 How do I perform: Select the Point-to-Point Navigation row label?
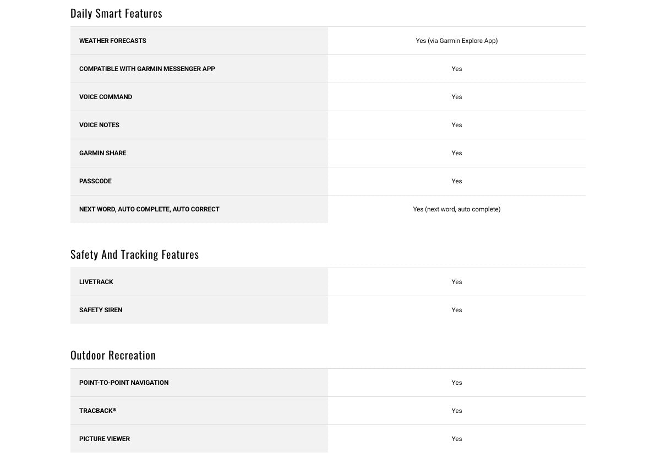point(124,383)
